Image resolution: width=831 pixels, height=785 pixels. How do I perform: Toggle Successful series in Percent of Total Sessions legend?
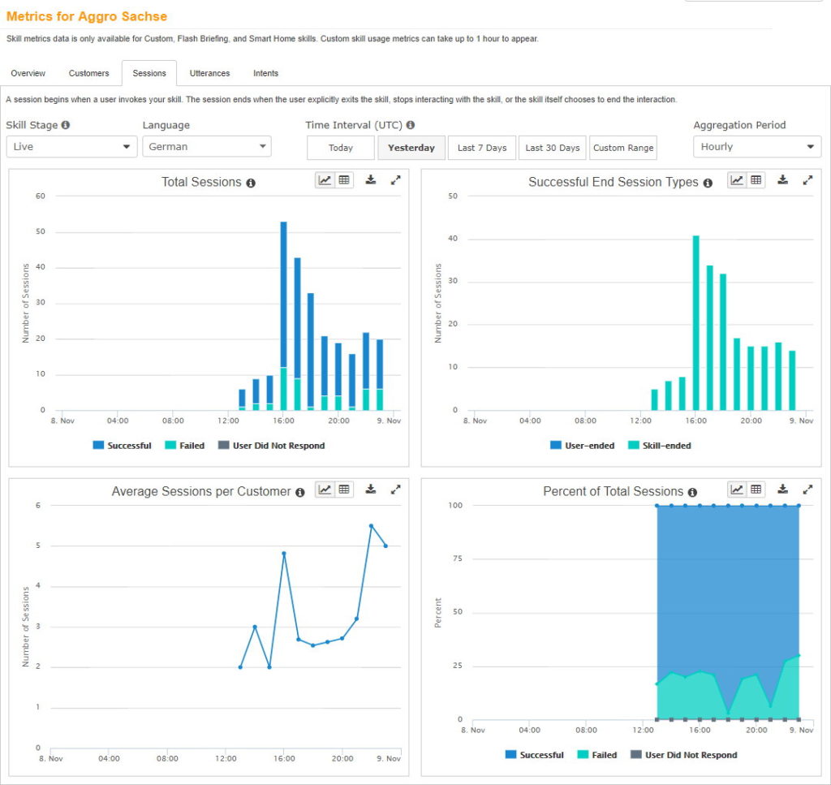[535, 755]
